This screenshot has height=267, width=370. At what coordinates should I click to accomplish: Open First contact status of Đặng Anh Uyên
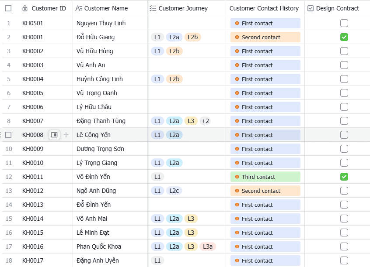[x=265, y=260]
